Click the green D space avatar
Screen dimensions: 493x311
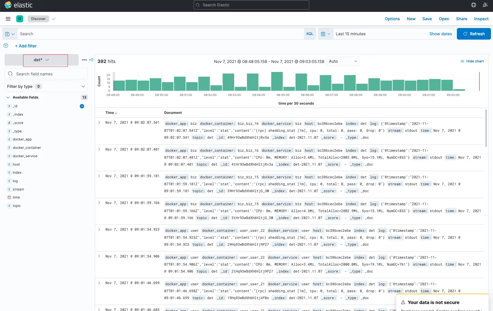[x=20, y=19]
